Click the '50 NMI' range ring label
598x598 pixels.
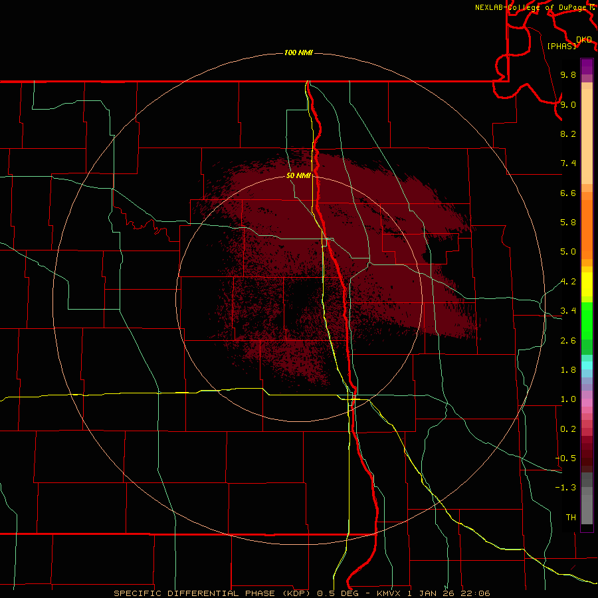coord(298,175)
